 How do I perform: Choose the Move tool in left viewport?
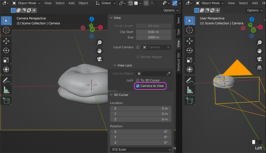coord(6,41)
